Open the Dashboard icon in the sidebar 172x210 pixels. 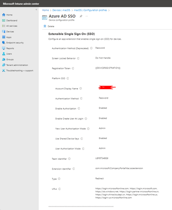tap(4, 21)
